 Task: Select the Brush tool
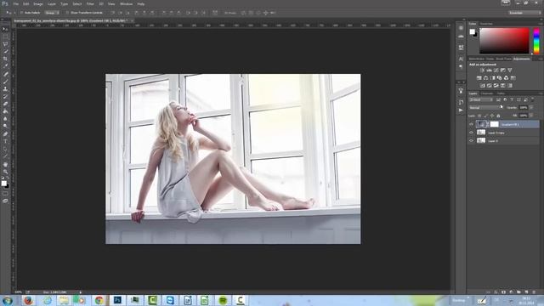(x=5, y=82)
